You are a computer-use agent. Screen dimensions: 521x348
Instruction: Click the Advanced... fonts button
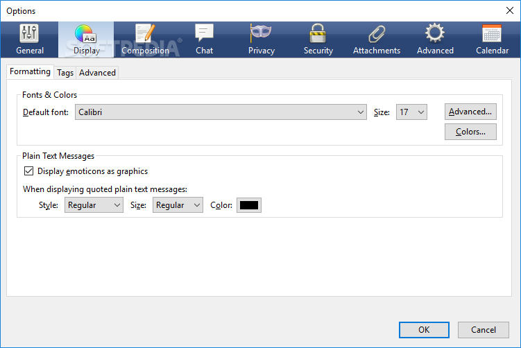470,112
